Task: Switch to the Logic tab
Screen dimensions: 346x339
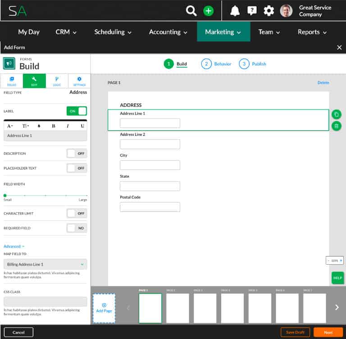Action: (57, 81)
